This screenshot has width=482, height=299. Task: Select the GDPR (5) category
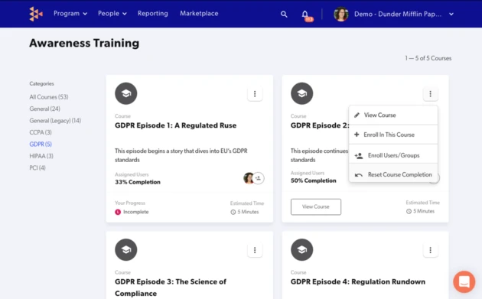[41, 144]
